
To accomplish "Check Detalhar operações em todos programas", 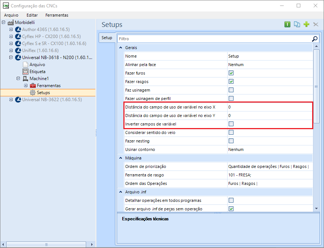I will point(231,200).
